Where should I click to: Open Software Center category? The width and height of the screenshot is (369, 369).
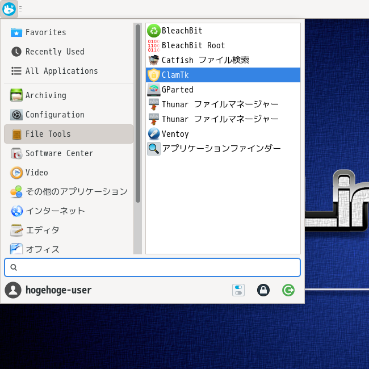point(69,153)
